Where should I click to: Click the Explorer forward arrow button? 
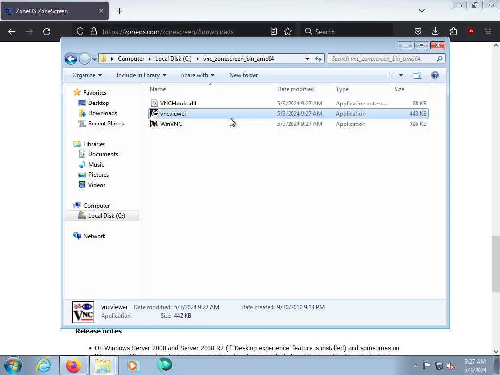(84, 59)
